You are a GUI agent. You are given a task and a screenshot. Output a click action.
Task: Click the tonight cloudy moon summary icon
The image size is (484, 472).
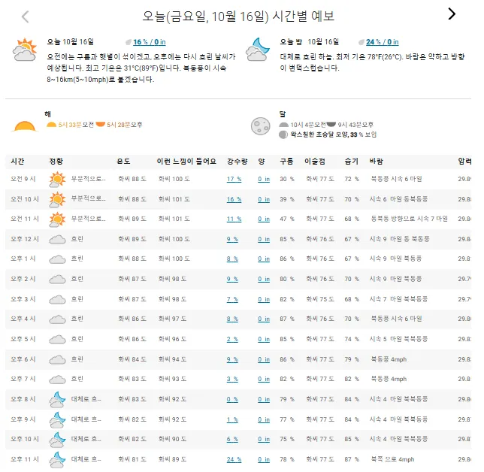(x=258, y=50)
